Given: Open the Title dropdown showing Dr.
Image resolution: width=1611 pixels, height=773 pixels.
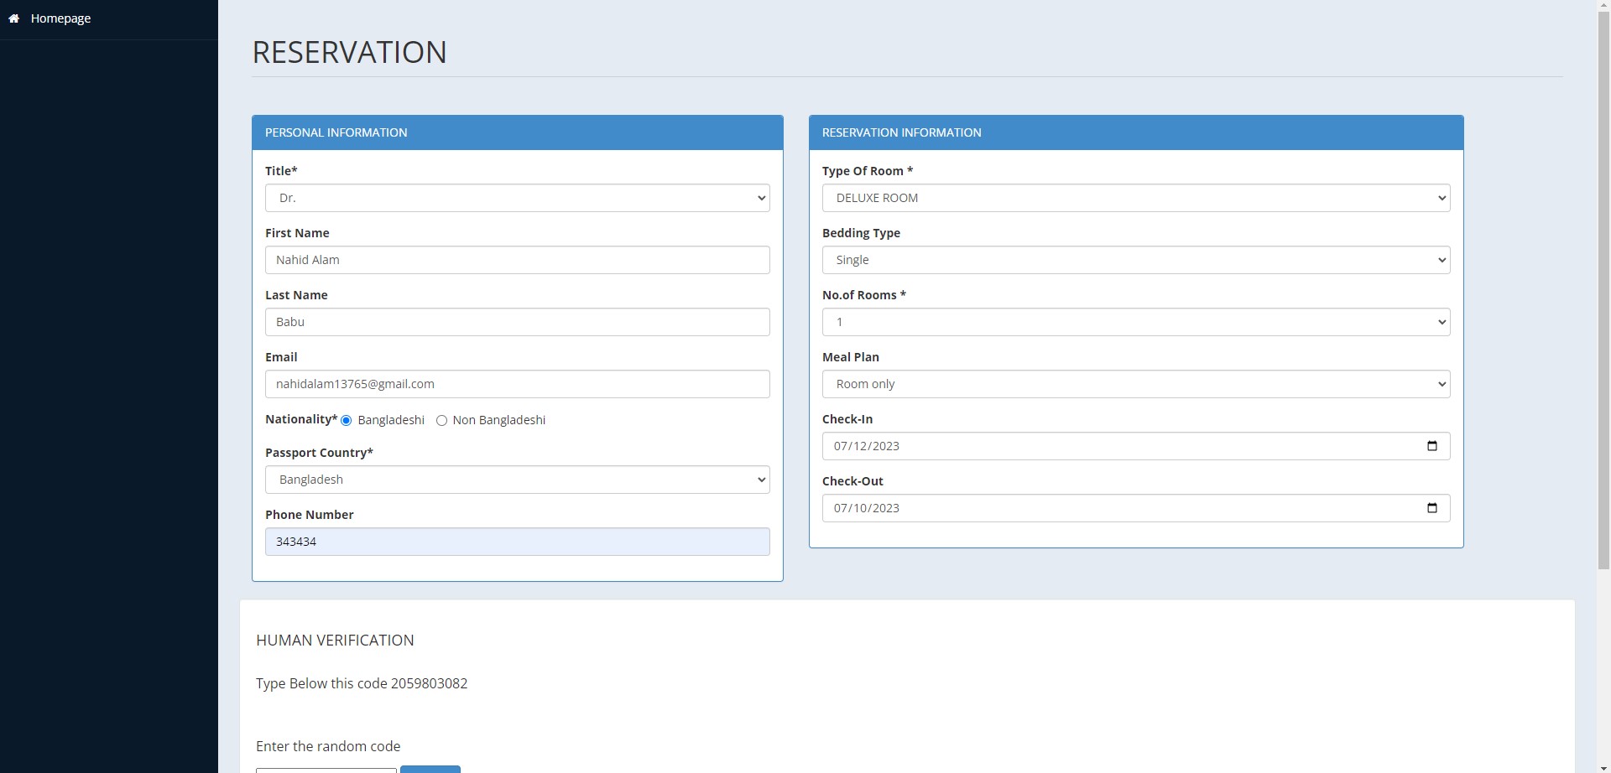Looking at the screenshot, I should click(517, 198).
